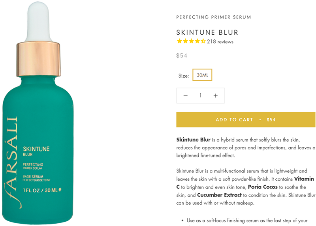Click the $54 price below the rating

click(182, 56)
